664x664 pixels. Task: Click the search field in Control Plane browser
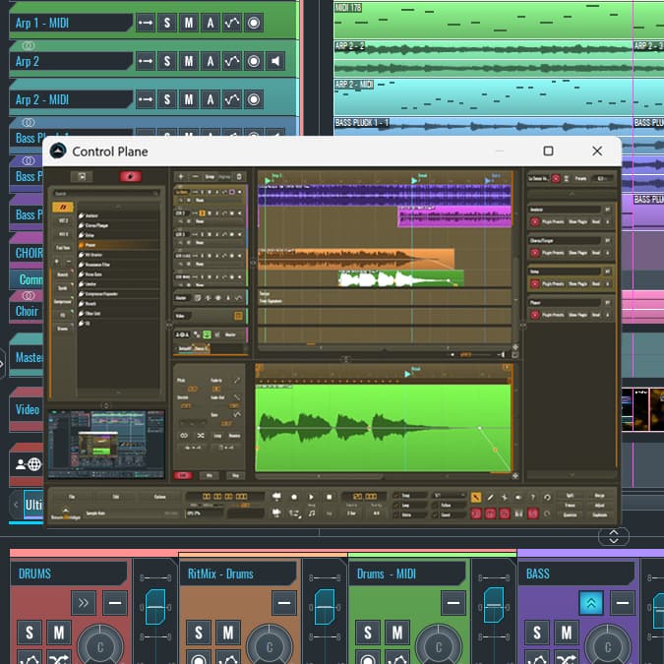[106, 194]
